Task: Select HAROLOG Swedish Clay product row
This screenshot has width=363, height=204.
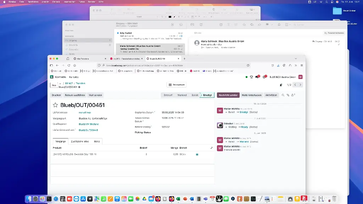Action: point(132,154)
